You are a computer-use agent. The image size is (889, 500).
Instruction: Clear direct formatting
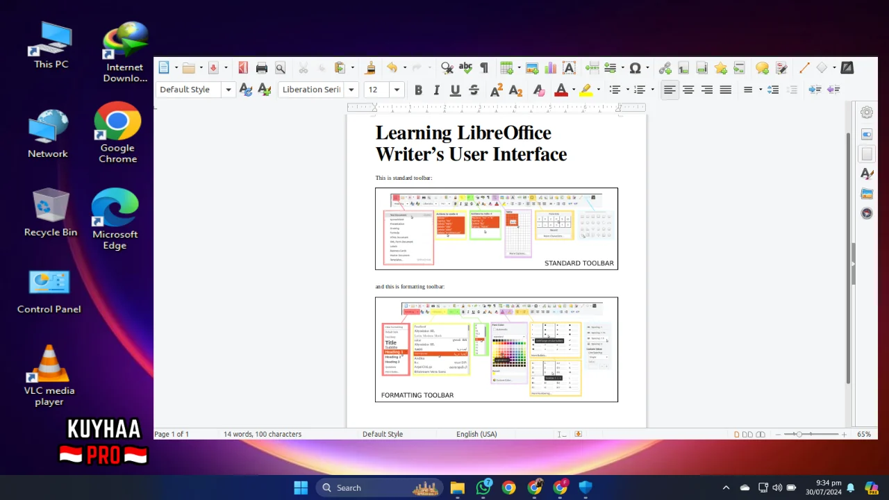538,90
